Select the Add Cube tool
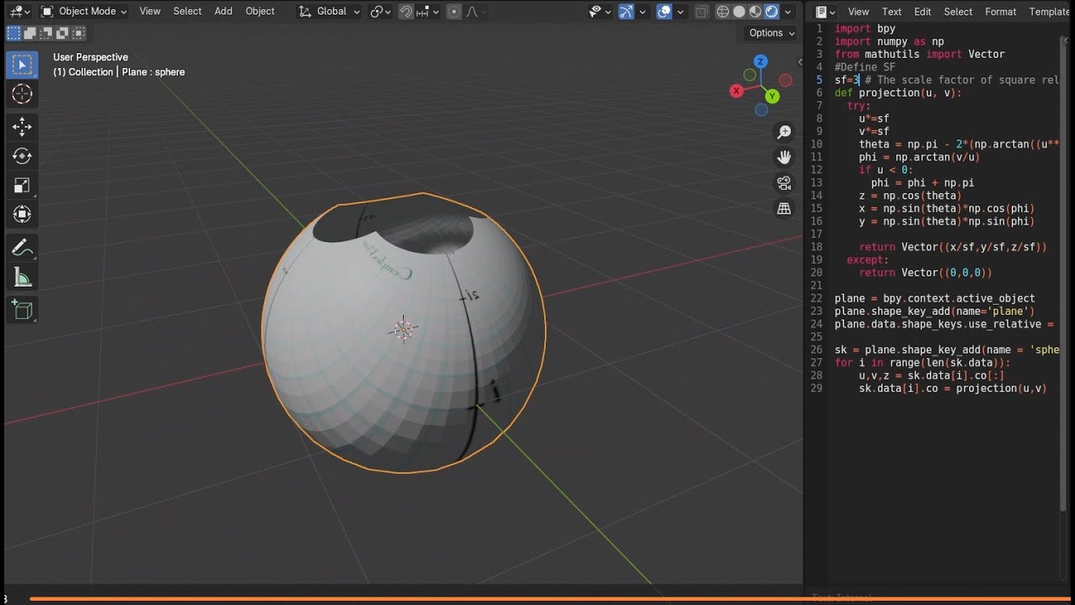Viewport: 1075px width, 605px height. pos(23,310)
